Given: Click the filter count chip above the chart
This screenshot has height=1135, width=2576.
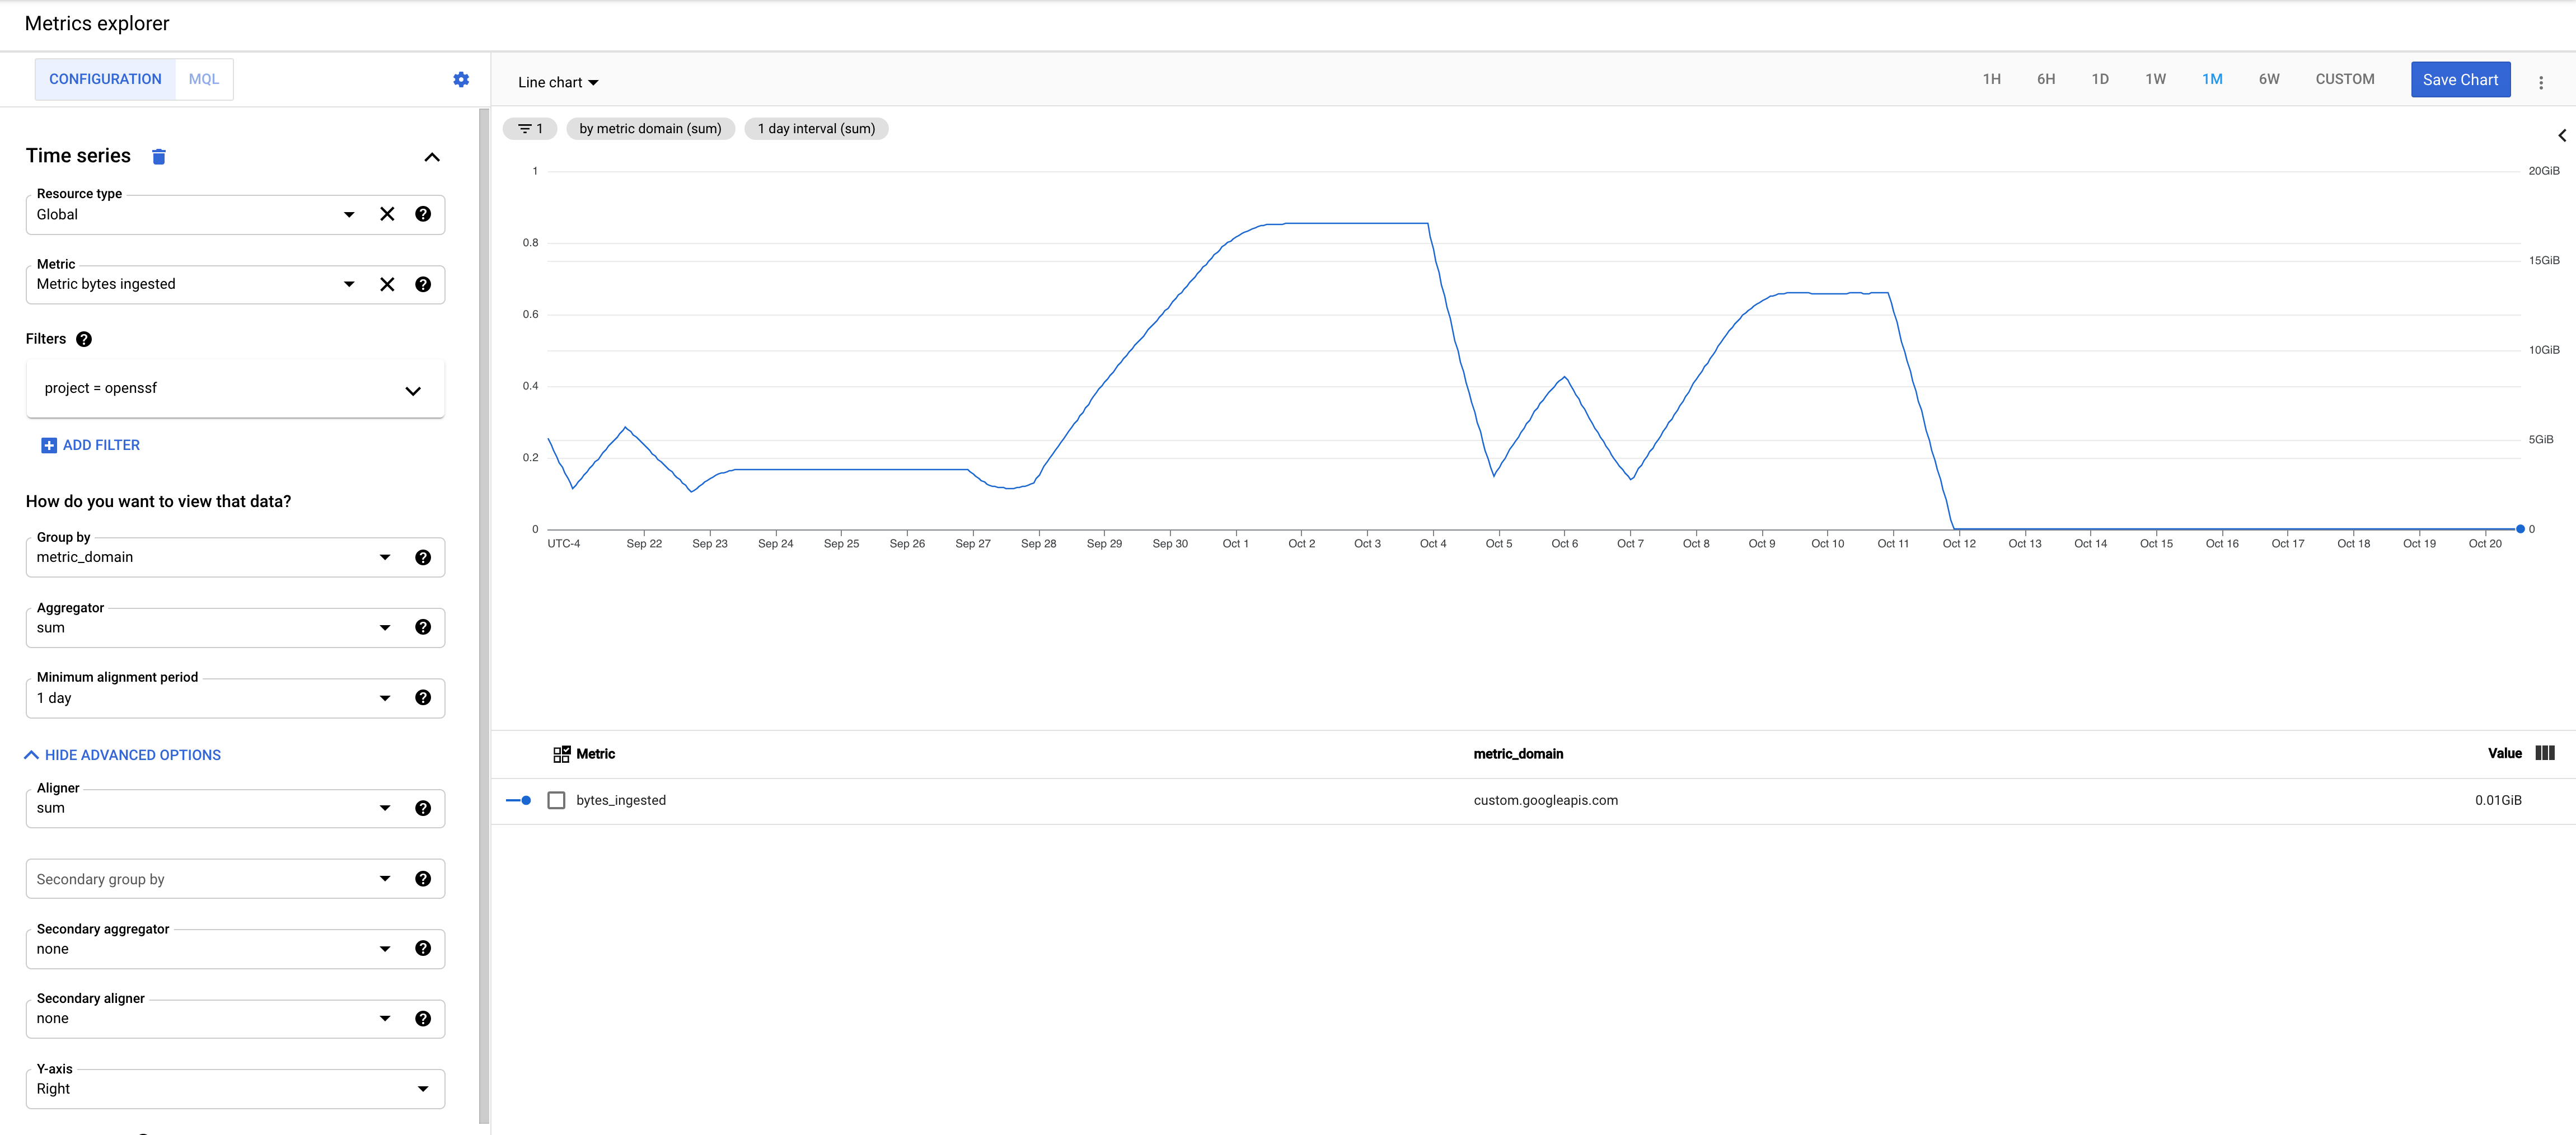Looking at the screenshot, I should 530,128.
